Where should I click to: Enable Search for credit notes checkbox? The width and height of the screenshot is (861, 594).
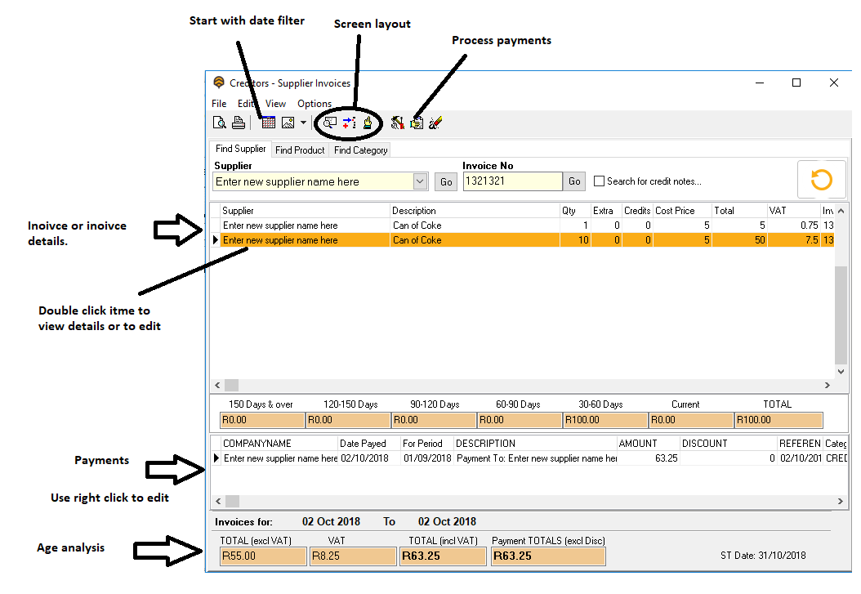pyautogui.click(x=600, y=181)
